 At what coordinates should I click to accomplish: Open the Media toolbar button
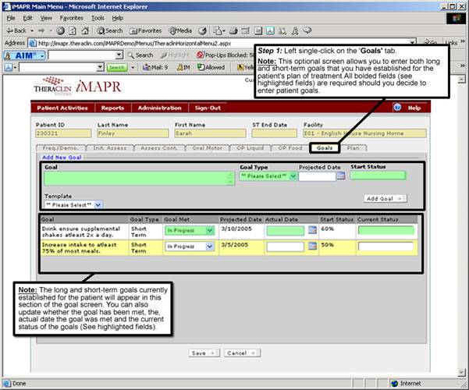click(x=180, y=30)
